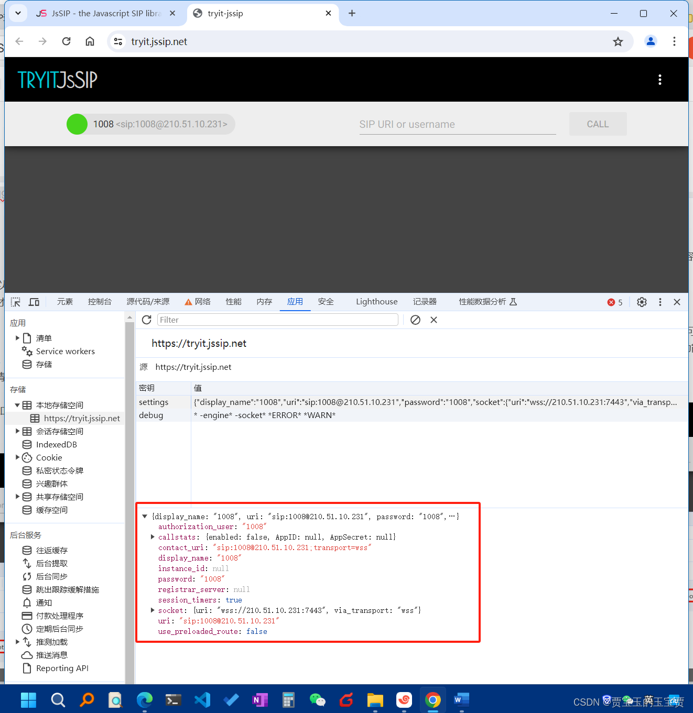Open site information icon in address bar
Screen dimensions: 693x713
(118, 41)
